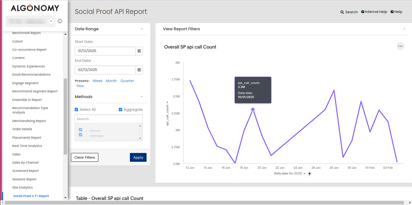Select the Month preset
Viewport: 412px width, 205px height.
click(111, 81)
